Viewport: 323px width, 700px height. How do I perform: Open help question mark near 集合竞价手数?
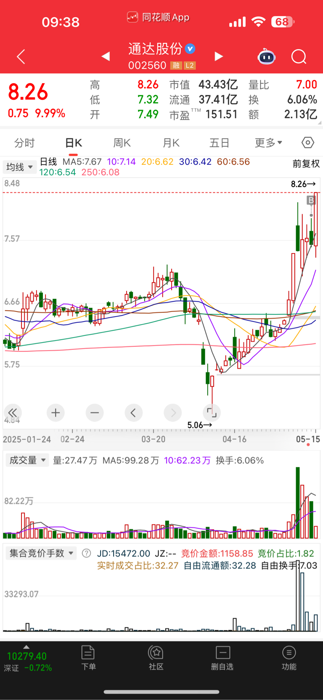tap(86, 553)
